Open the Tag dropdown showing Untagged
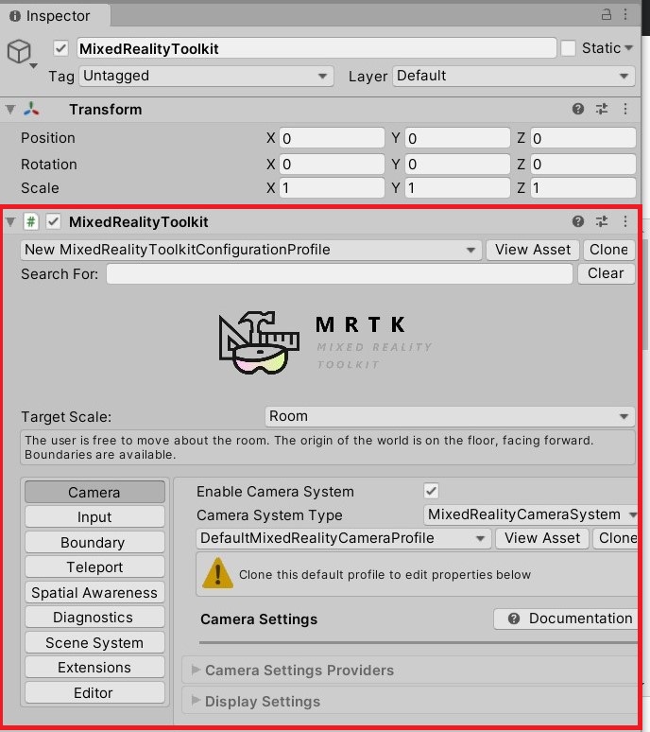 click(206, 76)
